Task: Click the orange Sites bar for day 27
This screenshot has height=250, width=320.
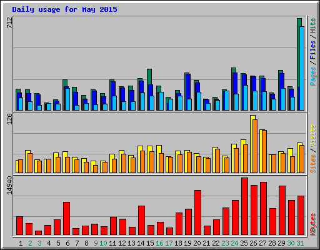Action: (x=264, y=151)
